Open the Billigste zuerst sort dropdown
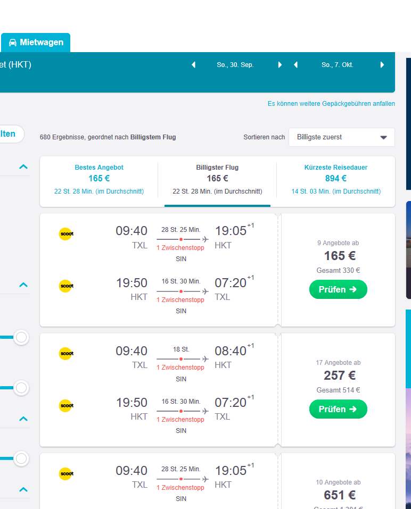Viewport: 411px width, 509px height. (x=341, y=137)
